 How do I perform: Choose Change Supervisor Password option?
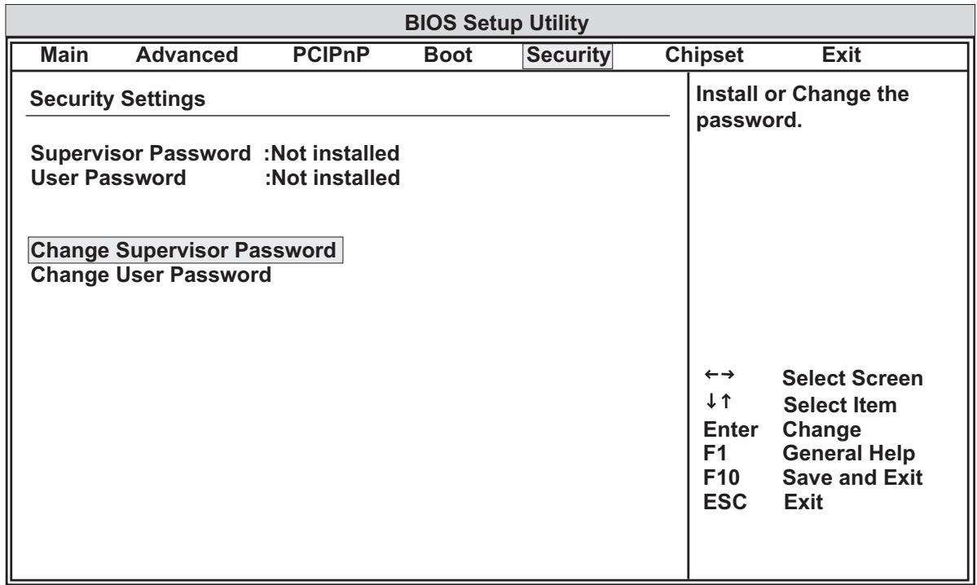[186, 250]
